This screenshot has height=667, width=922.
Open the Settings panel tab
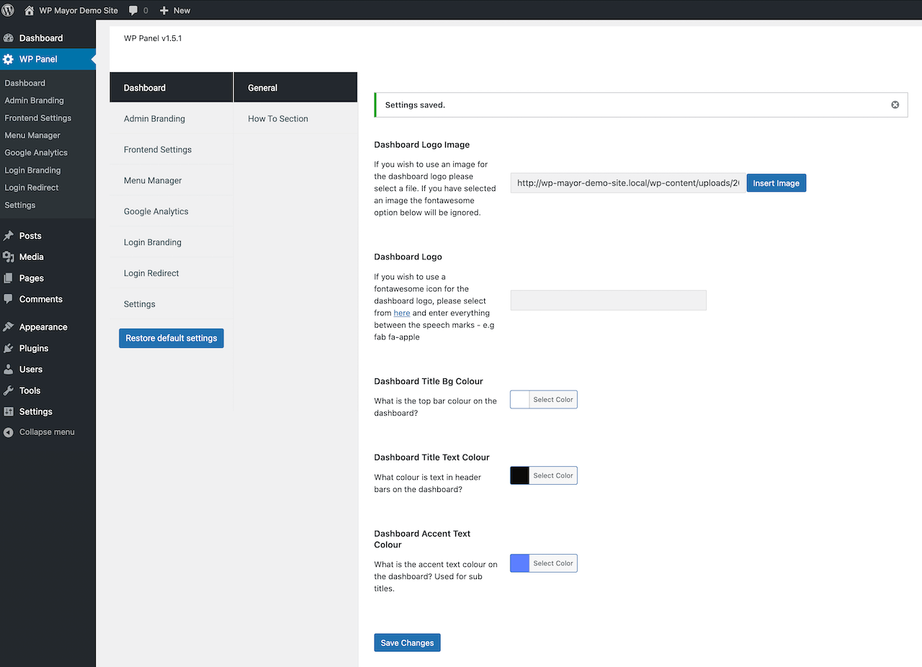[x=171, y=305]
